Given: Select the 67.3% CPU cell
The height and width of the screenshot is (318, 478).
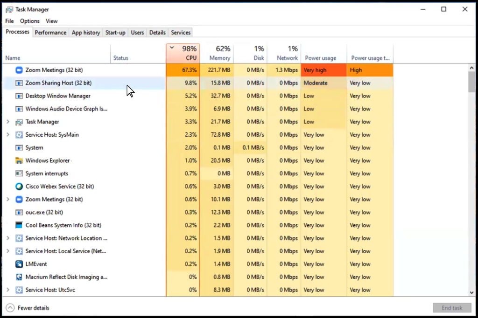Looking at the screenshot, I should click(183, 70).
